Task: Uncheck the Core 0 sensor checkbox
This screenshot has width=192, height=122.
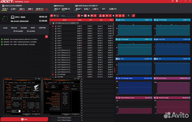Action: pyautogui.click(x=53, y=26)
